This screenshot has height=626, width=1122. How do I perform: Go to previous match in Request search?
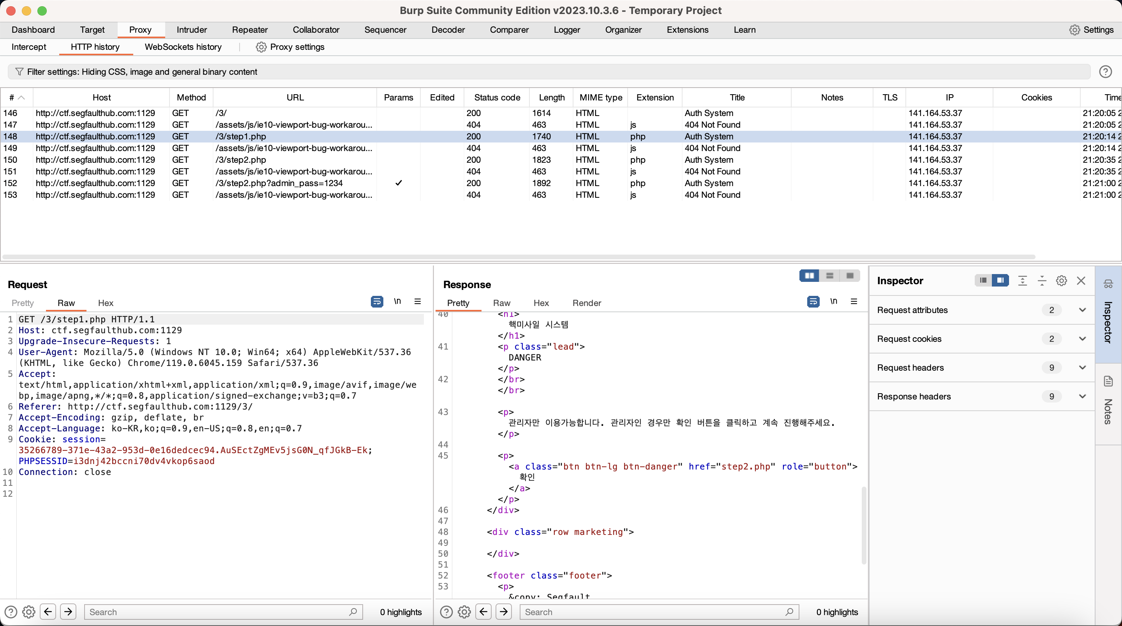(x=48, y=612)
